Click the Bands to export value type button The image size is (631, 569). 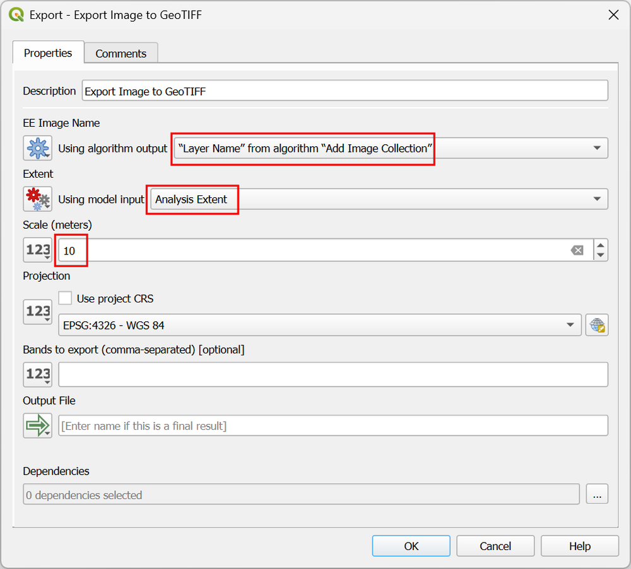click(37, 374)
